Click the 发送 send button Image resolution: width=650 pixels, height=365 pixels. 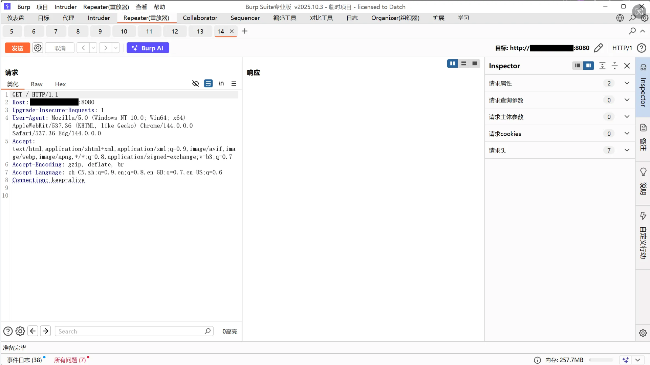coord(17,48)
